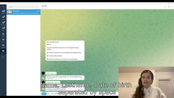The height and width of the screenshot is (98, 174).
Task: Open bot avatar beside FirstName LastName message
Action: point(43,89)
